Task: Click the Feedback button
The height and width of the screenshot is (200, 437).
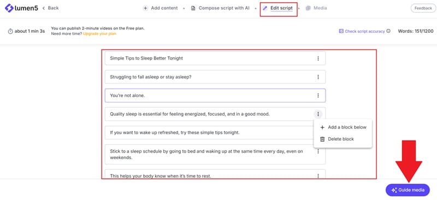Action: point(423,8)
